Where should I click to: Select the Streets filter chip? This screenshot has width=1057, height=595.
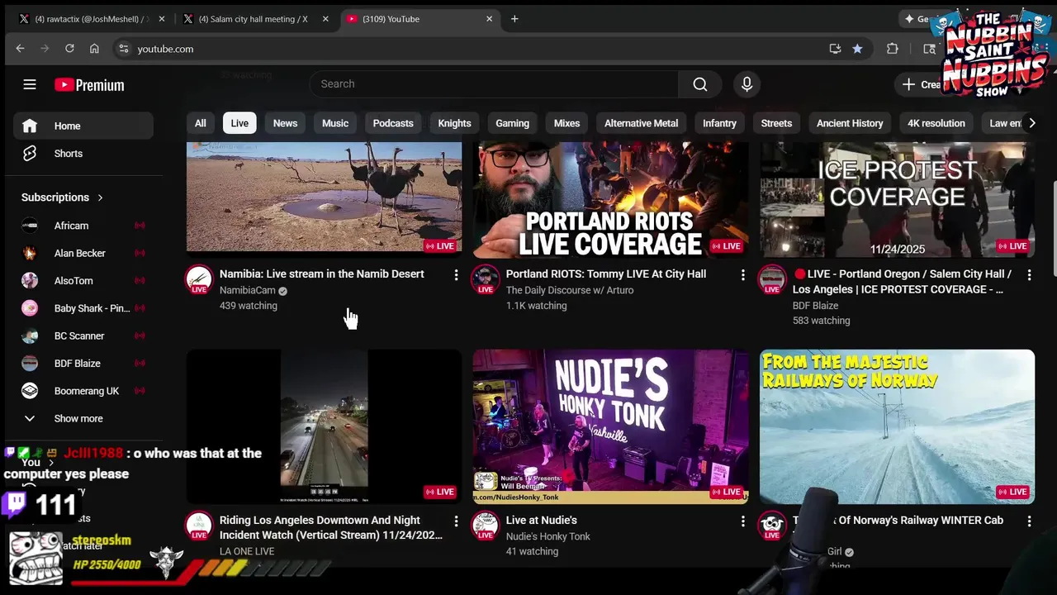(x=776, y=123)
